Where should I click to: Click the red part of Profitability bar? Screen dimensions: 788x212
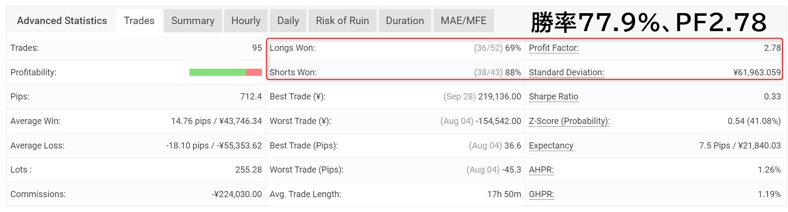click(254, 72)
